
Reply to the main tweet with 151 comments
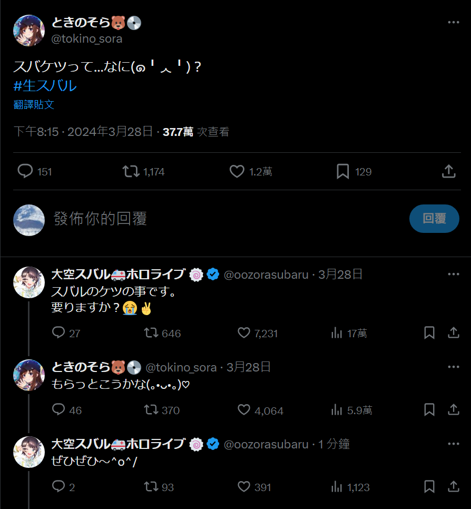pyautogui.click(x=25, y=171)
